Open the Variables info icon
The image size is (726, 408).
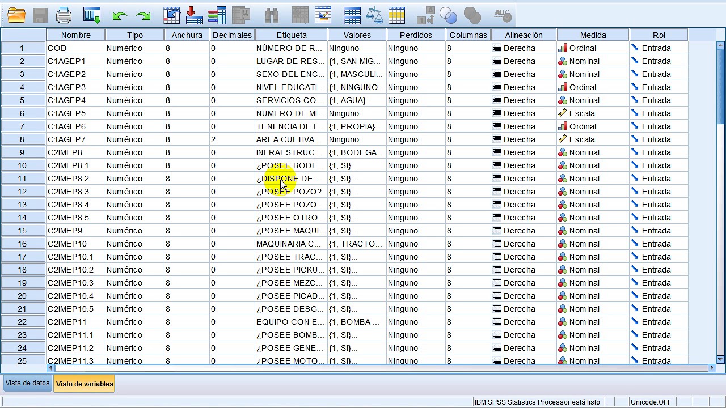pos(217,15)
